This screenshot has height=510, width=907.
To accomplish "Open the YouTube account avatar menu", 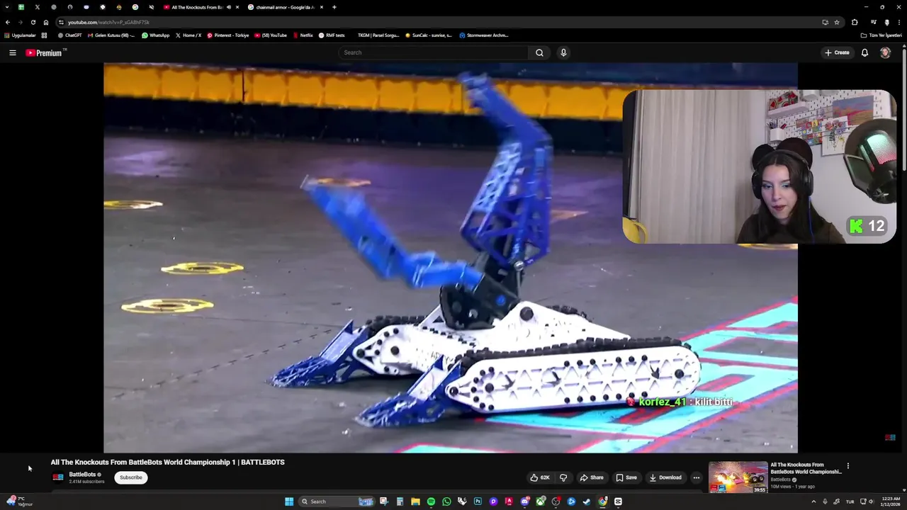I will pos(885,52).
